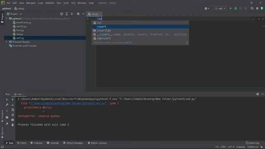Restore layout icon in Run panel
The height and width of the screenshot is (149, 265).
[x=7, y=117]
